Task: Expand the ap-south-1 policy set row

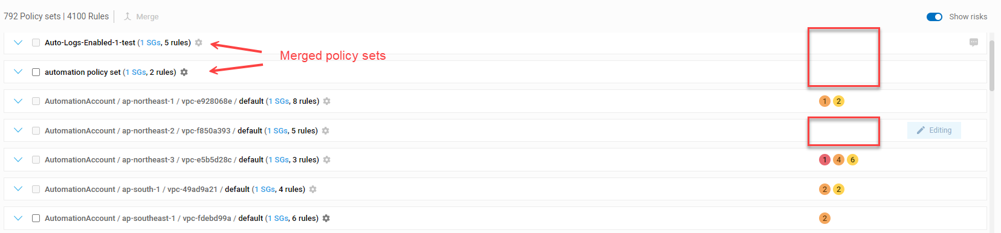Action: 18,189
